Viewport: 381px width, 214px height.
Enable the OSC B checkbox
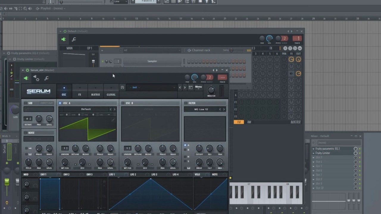123,103
